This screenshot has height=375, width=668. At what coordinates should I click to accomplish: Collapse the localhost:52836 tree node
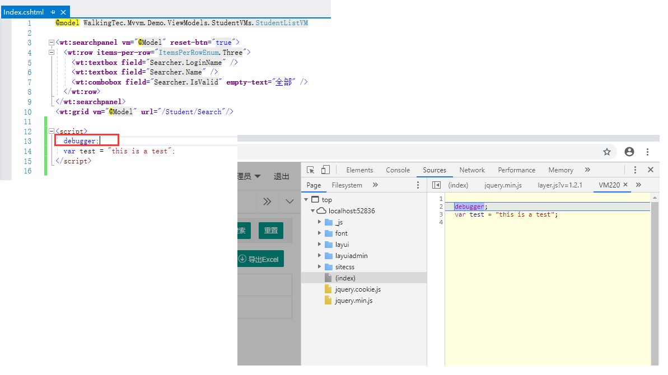click(312, 210)
